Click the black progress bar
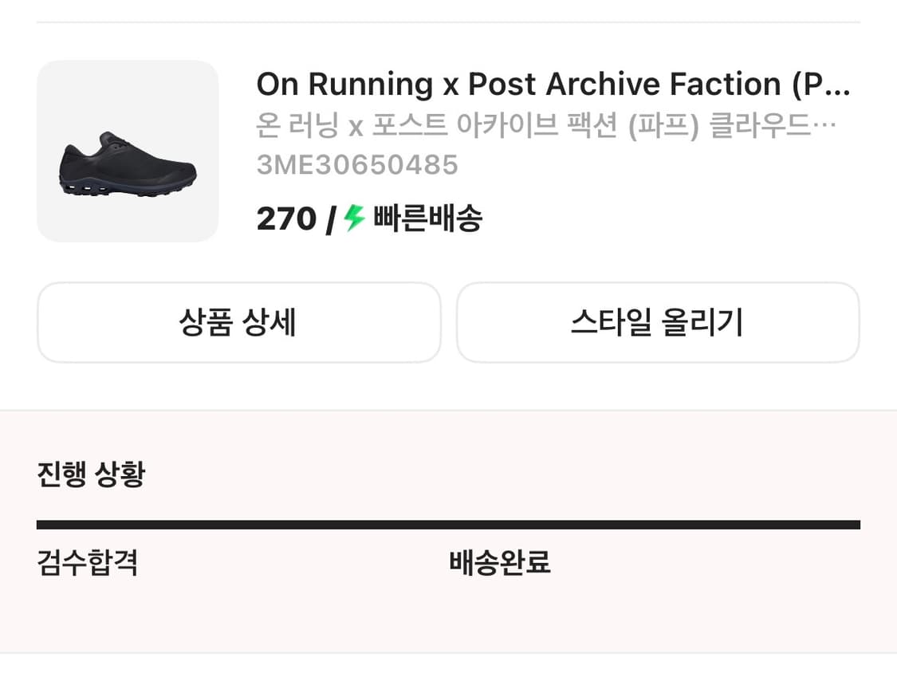 (448, 525)
